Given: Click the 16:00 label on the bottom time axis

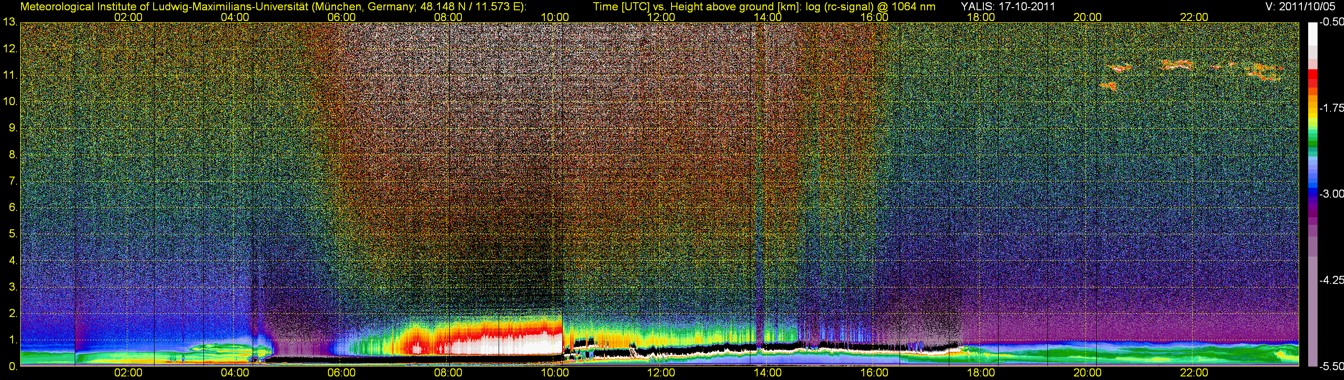Looking at the screenshot, I should click(874, 373).
